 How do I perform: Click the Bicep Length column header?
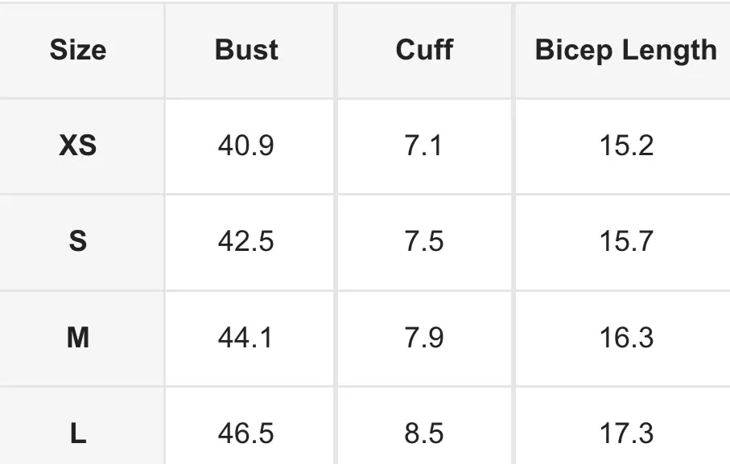pos(625,50)
